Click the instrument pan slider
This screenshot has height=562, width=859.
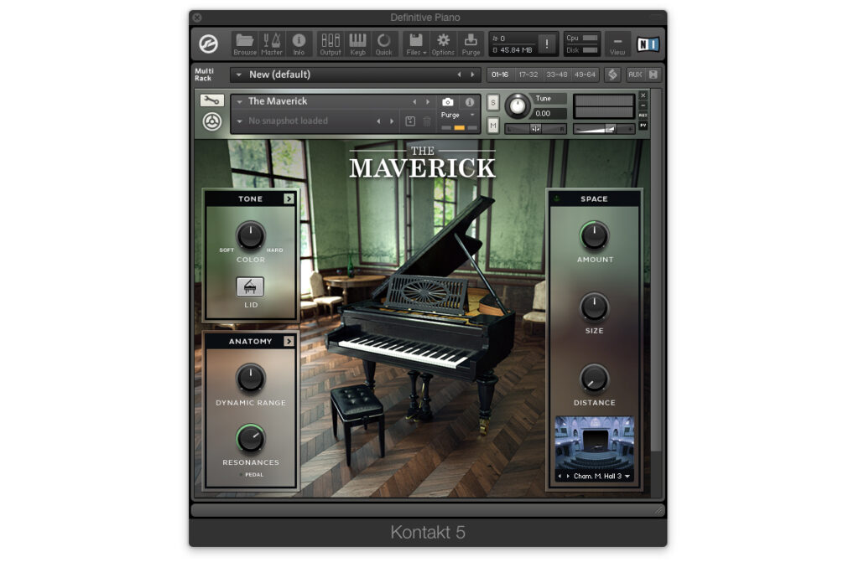535,129
